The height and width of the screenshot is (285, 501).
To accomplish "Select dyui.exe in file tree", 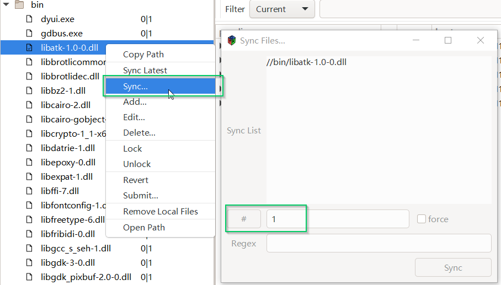I will pyautogui.click(x=57, y=19).
